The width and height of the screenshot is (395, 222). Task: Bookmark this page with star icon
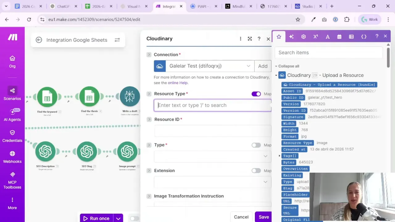pyautogui.click(x=298, y=19)
